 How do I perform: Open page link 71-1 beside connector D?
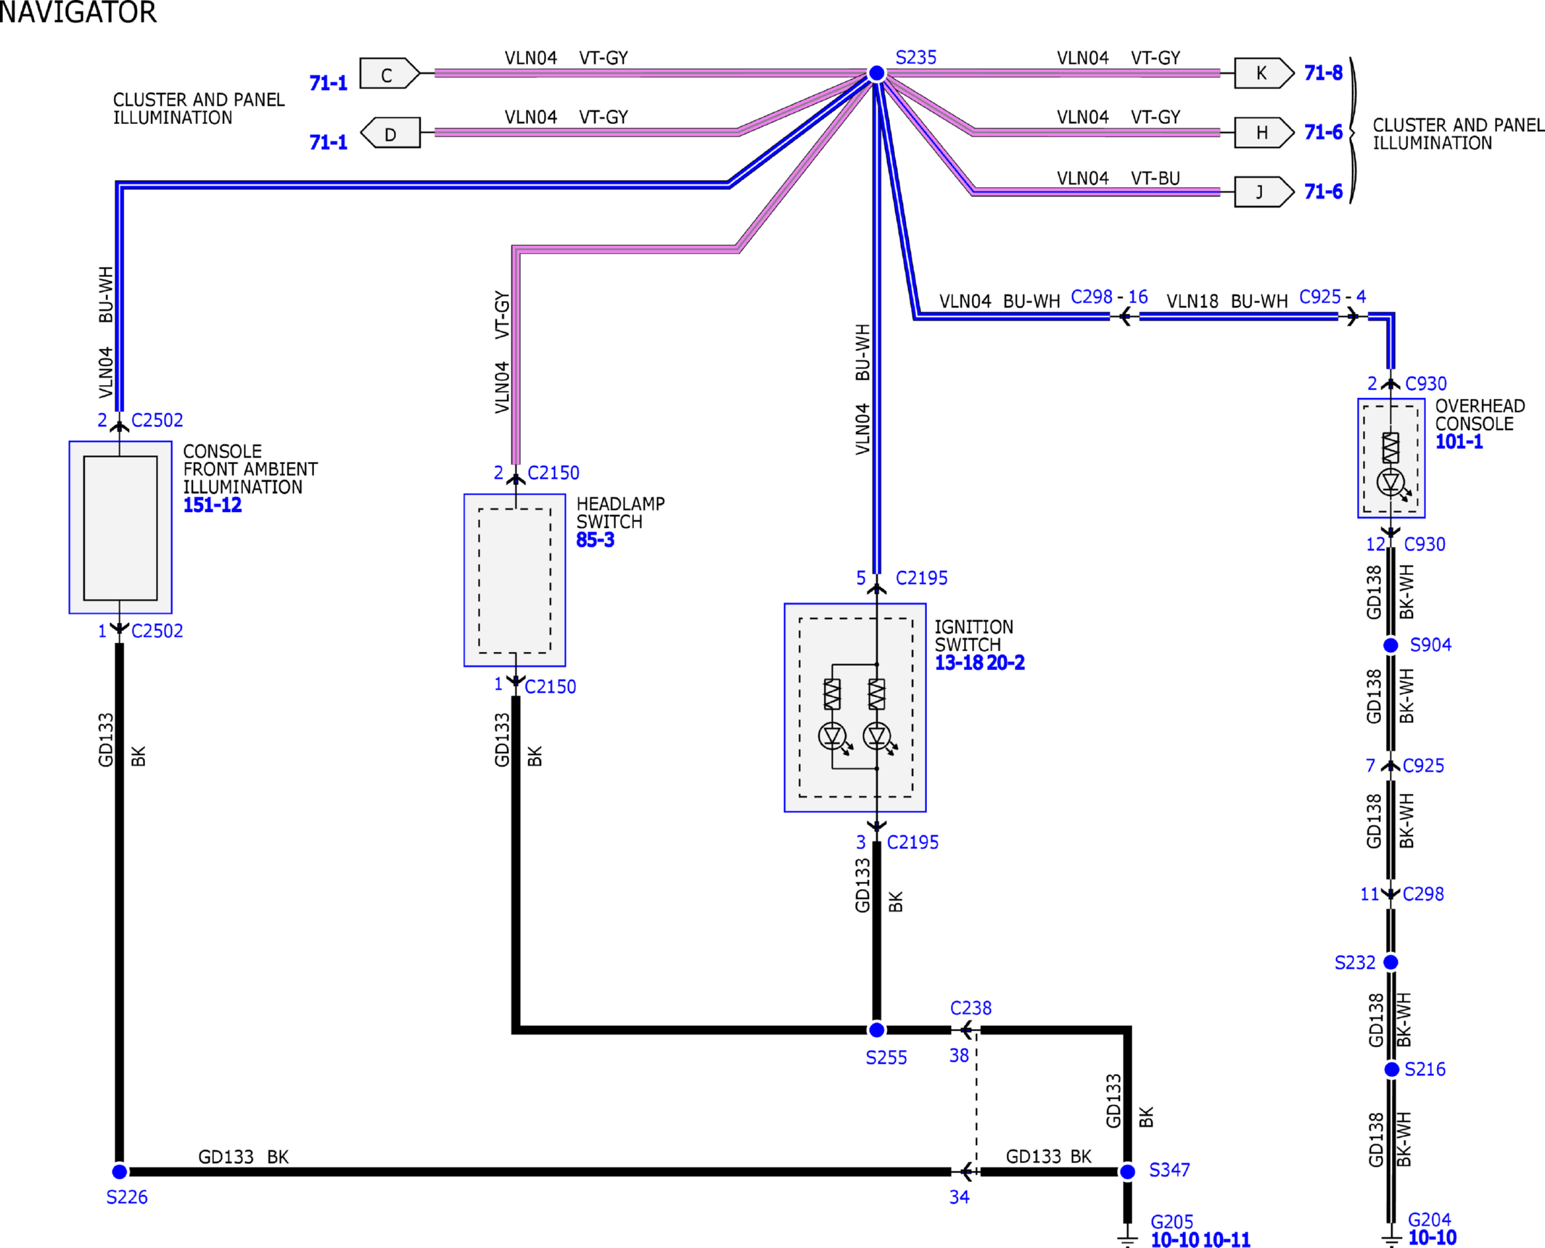[x=329, y=143]
